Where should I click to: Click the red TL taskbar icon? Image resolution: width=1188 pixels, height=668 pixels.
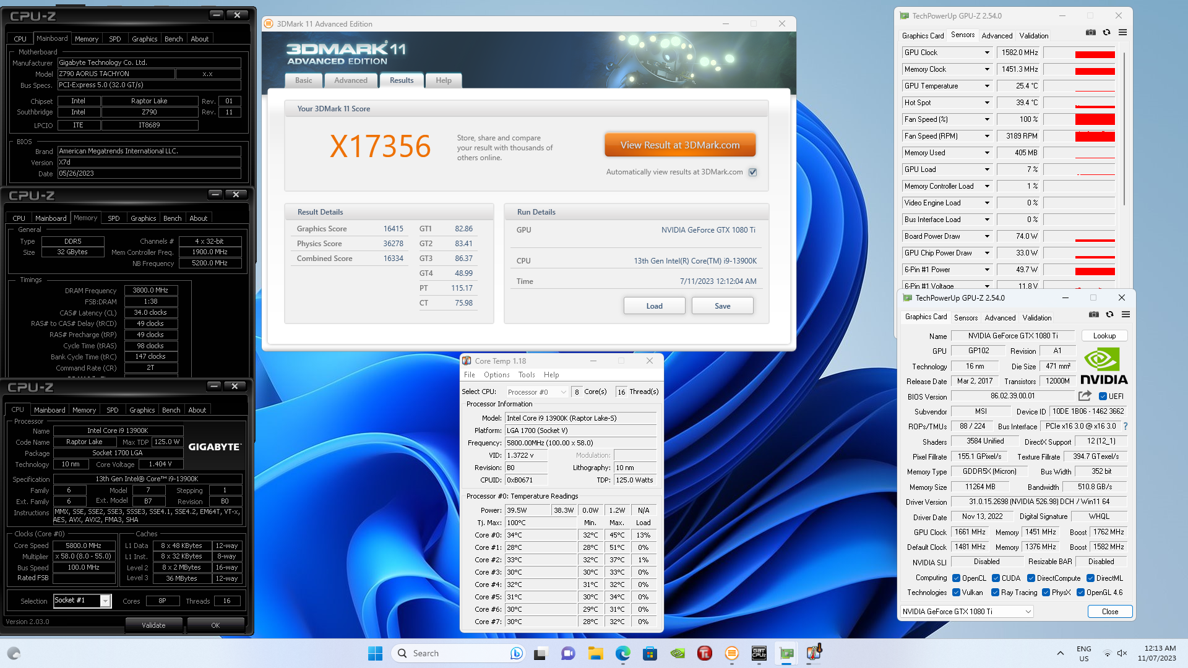[704, 653]
